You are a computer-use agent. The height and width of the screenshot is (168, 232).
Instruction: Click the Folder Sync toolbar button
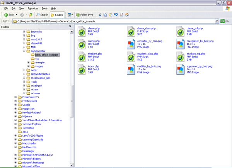[x=85, y=15]
